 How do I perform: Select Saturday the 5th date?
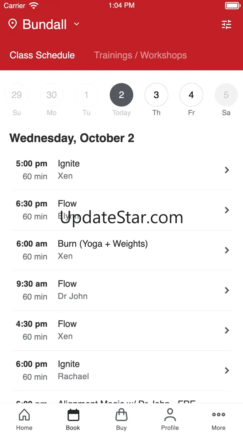(226, 95)
